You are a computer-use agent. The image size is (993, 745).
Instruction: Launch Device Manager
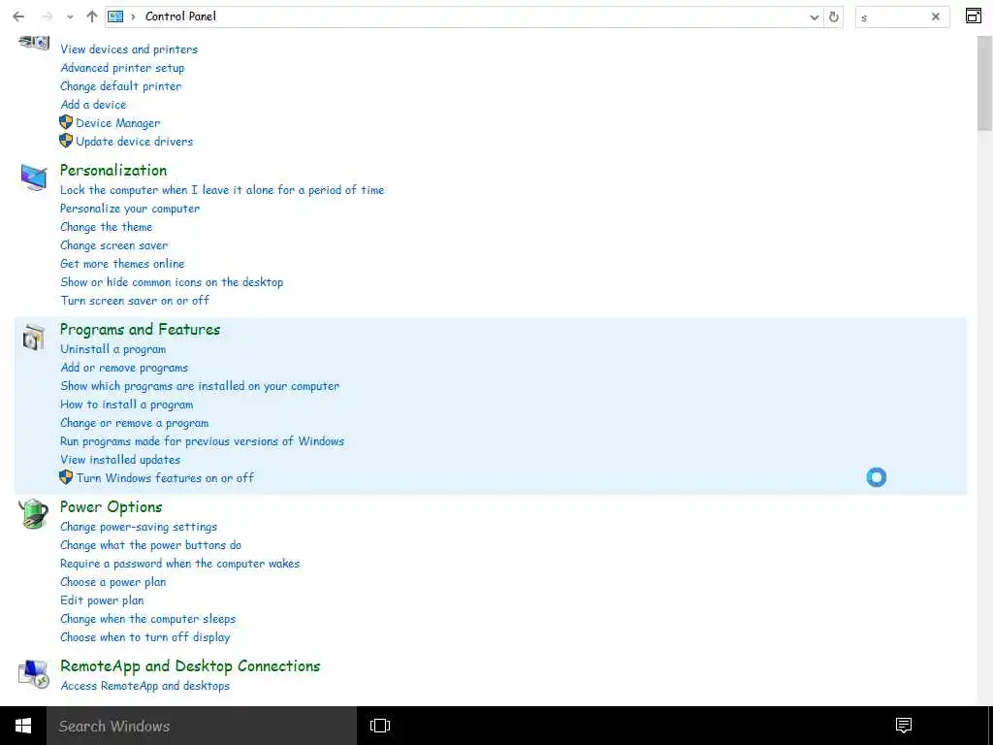[117, 123]
